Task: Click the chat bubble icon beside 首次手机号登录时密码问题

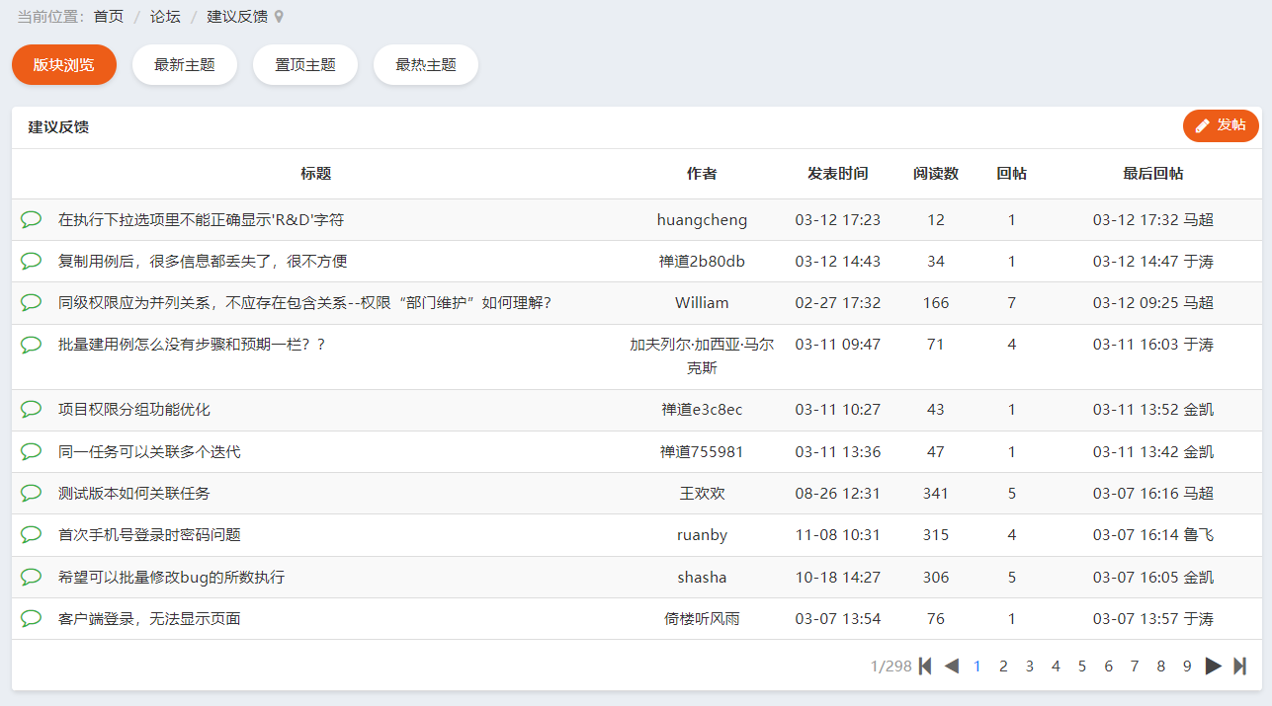Action: pyautogui.click(x=32, y=534)
